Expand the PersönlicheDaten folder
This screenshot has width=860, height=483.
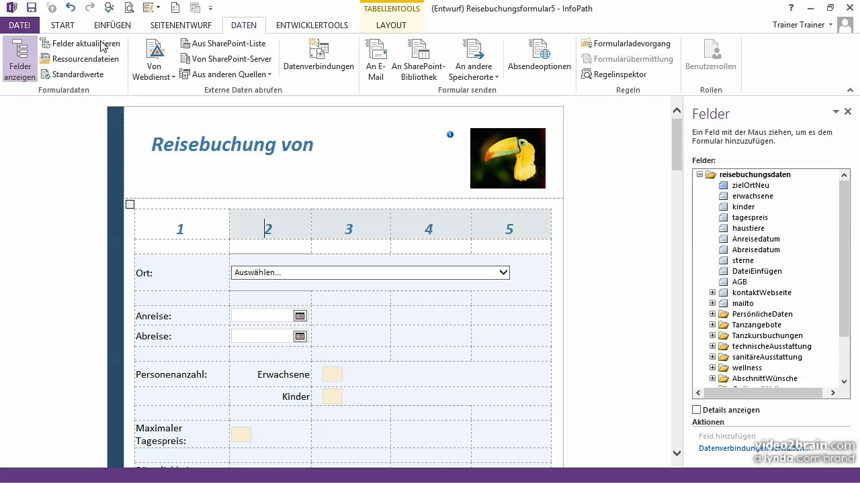[713, 314]
